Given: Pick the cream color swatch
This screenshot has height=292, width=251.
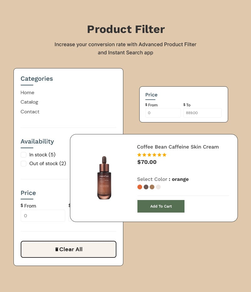Looking at the screenshot, I should tap(158, 187).
